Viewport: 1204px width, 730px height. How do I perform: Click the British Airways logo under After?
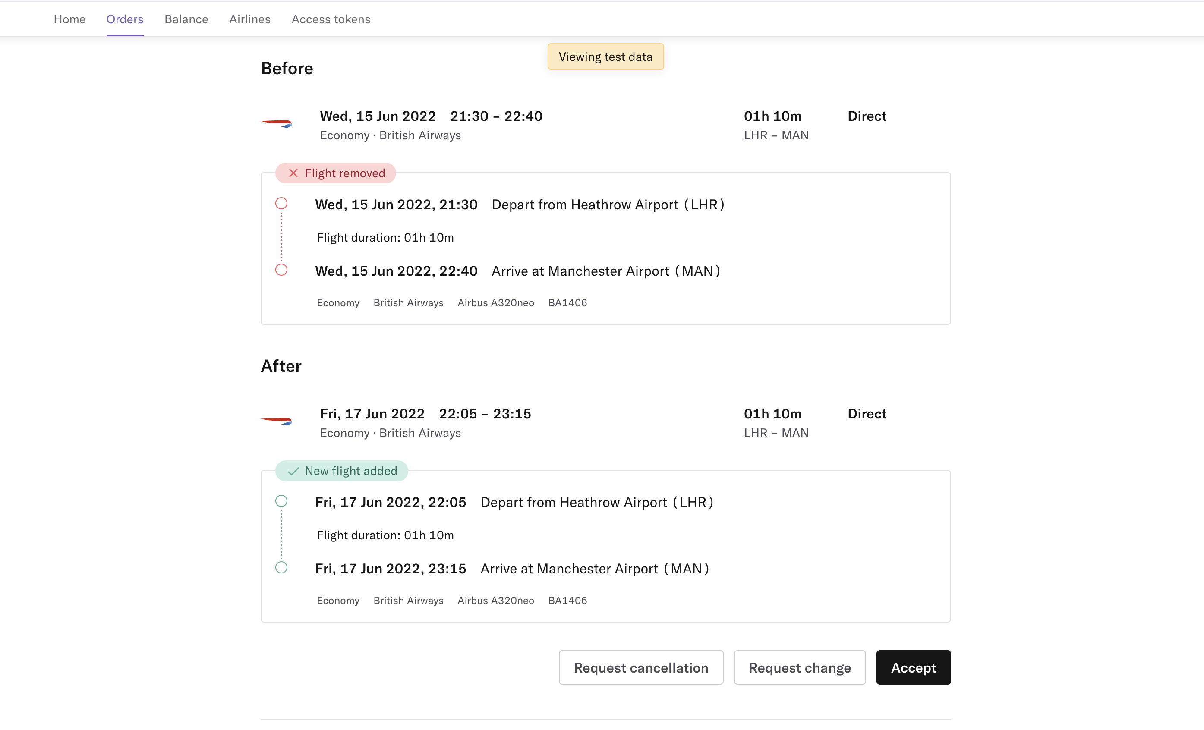point(277,421)
